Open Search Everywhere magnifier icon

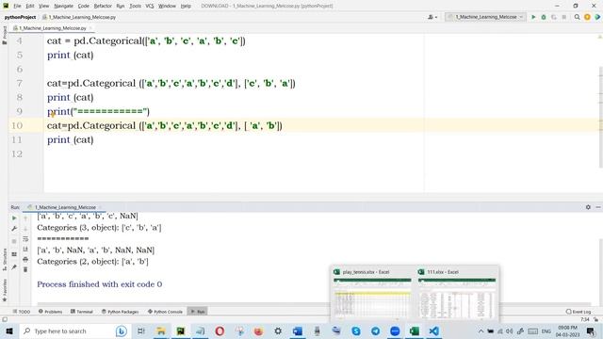pyautogui.click(x=577, y=17)
